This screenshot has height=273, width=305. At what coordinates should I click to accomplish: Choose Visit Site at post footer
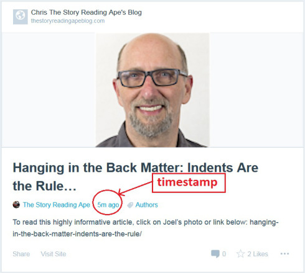click(54, 254)
